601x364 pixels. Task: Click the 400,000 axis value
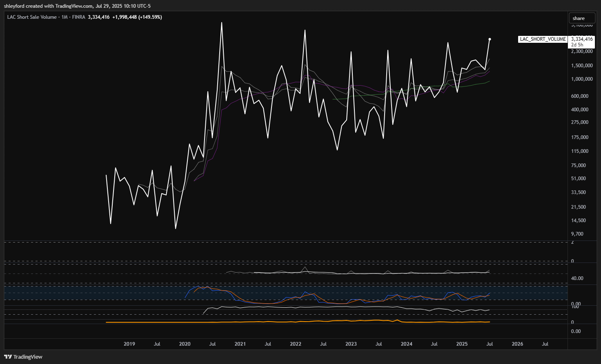[x=580, y=110]
